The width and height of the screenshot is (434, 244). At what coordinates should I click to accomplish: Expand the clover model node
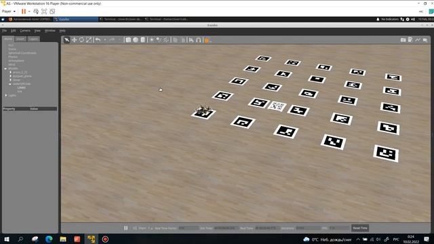[x=11, y=80]
